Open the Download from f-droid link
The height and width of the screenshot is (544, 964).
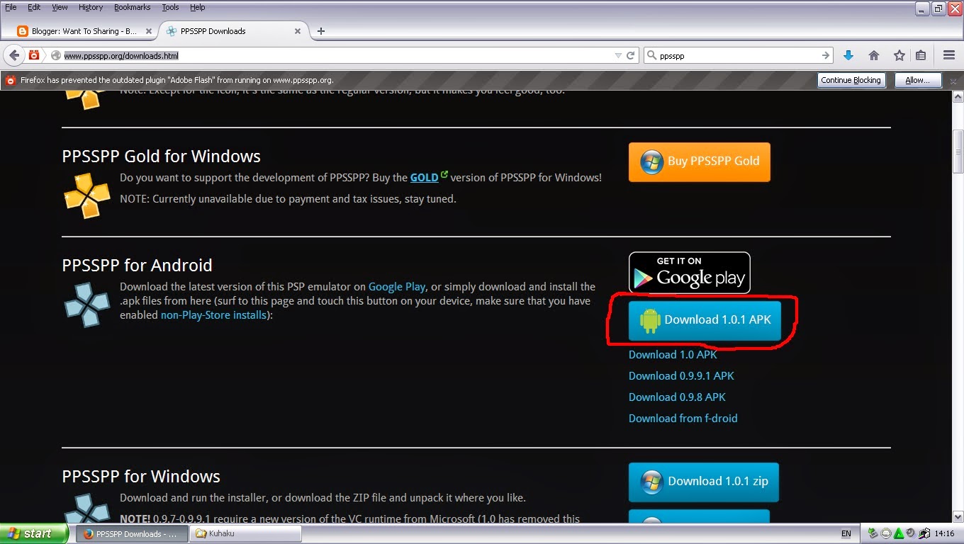[683, 419]
